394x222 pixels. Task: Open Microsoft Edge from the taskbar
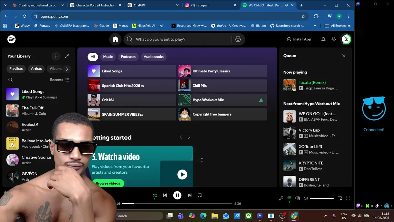pyautogui.click(x=203, y=216)
